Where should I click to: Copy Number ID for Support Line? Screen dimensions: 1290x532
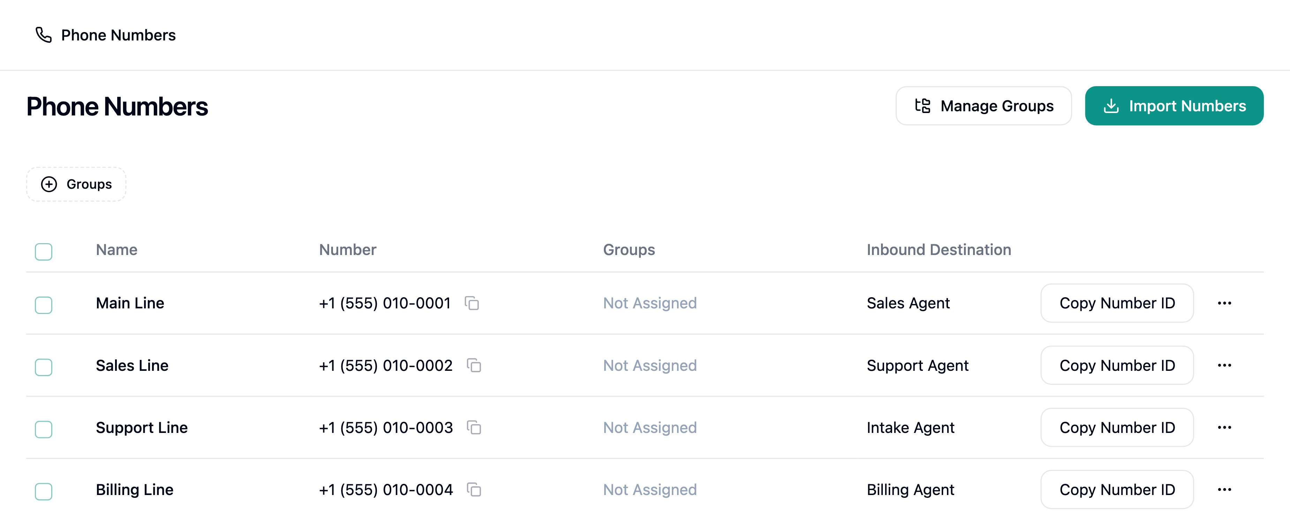1117,427
